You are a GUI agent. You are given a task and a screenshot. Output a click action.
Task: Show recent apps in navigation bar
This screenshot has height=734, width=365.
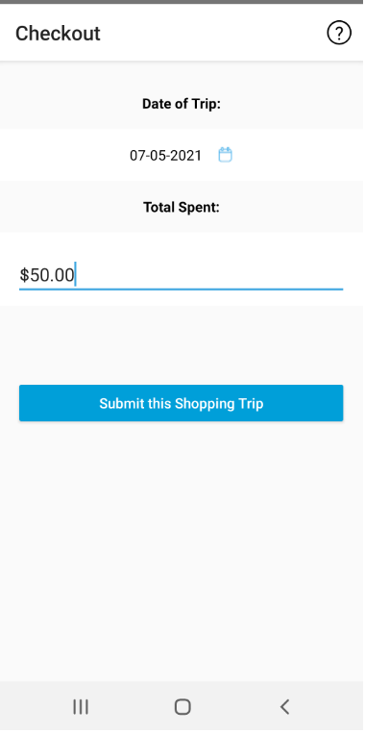pyautogui.click(x=81, y=707)
